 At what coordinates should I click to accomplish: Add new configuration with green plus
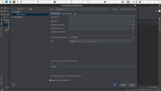click(x=13, y=9)
